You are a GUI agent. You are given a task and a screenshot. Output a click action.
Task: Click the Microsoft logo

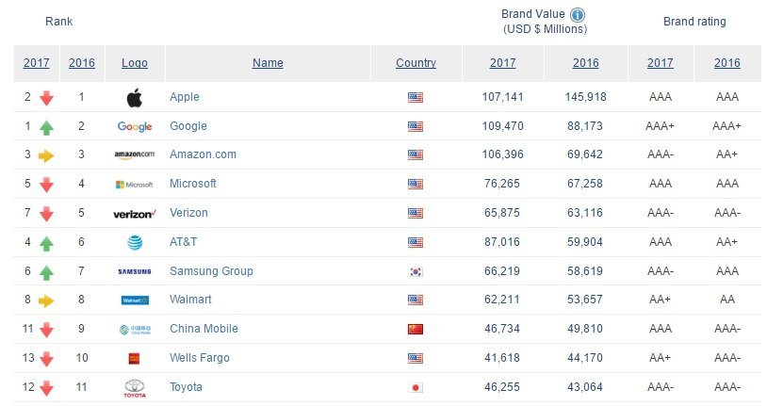click(x=134, y=184)
